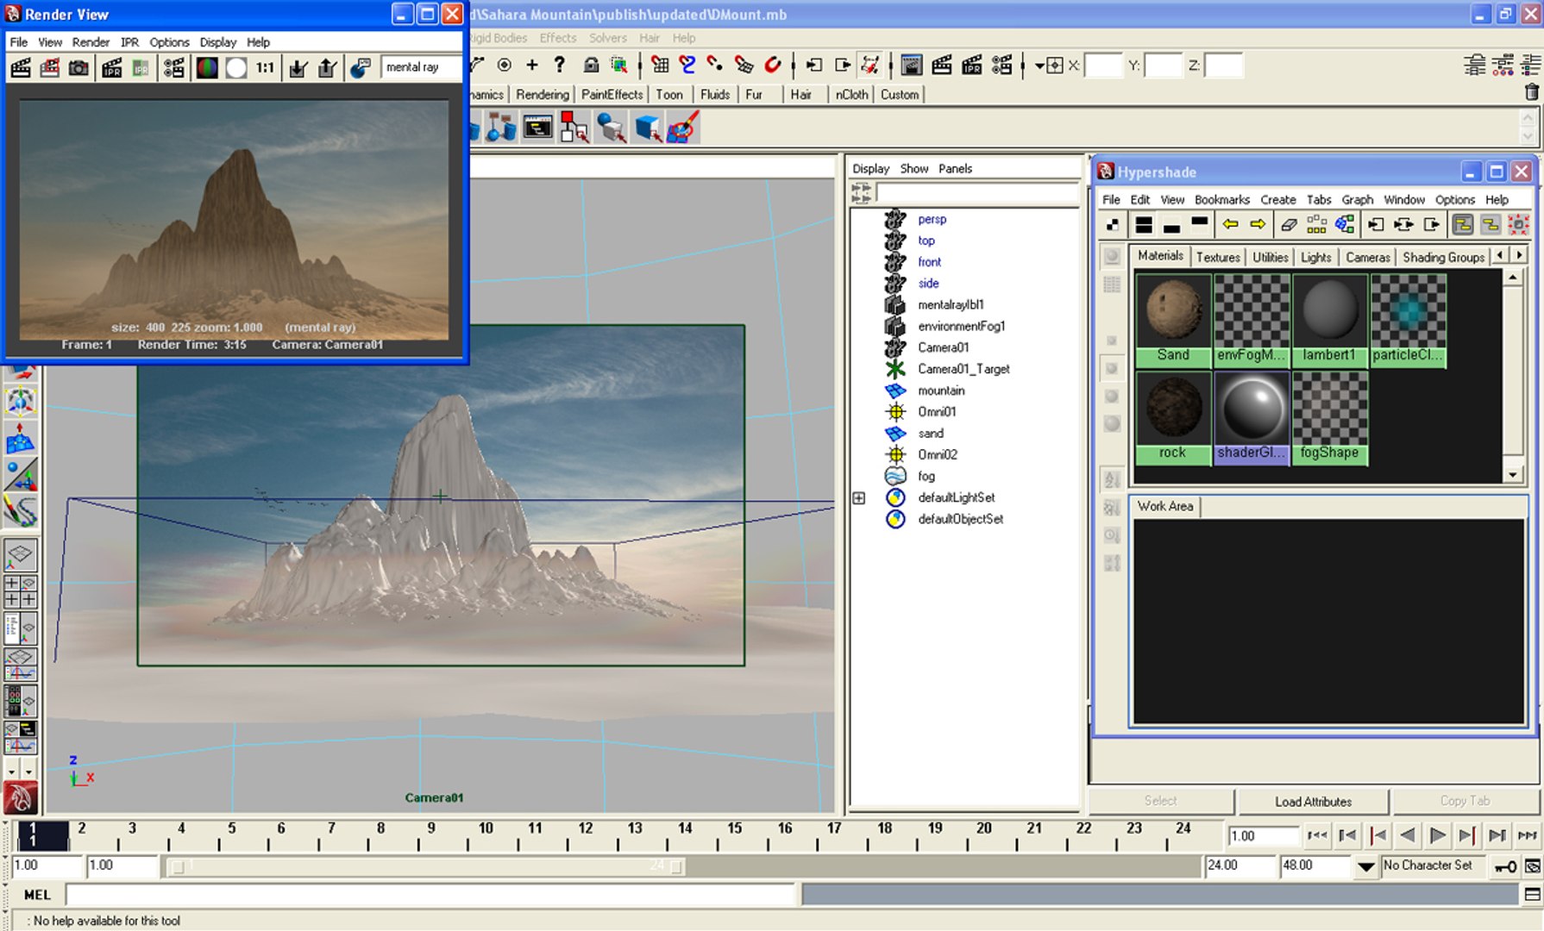
Task: Play animation forwards
Action: coord(1437,835)
